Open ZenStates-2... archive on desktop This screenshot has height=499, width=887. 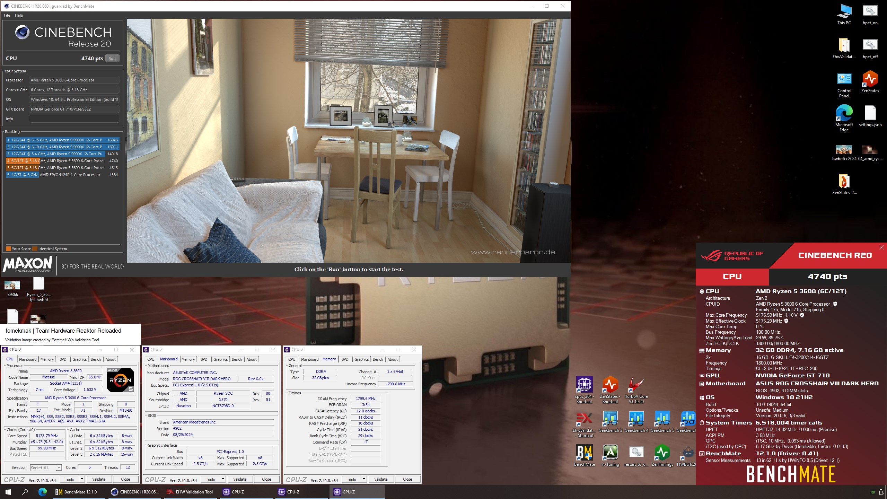click(x=844, y=184)
